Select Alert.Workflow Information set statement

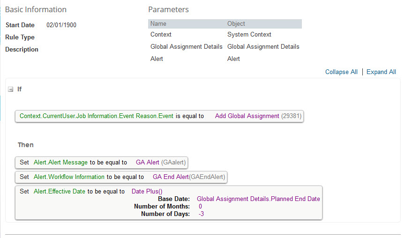[x=121, y=177]
